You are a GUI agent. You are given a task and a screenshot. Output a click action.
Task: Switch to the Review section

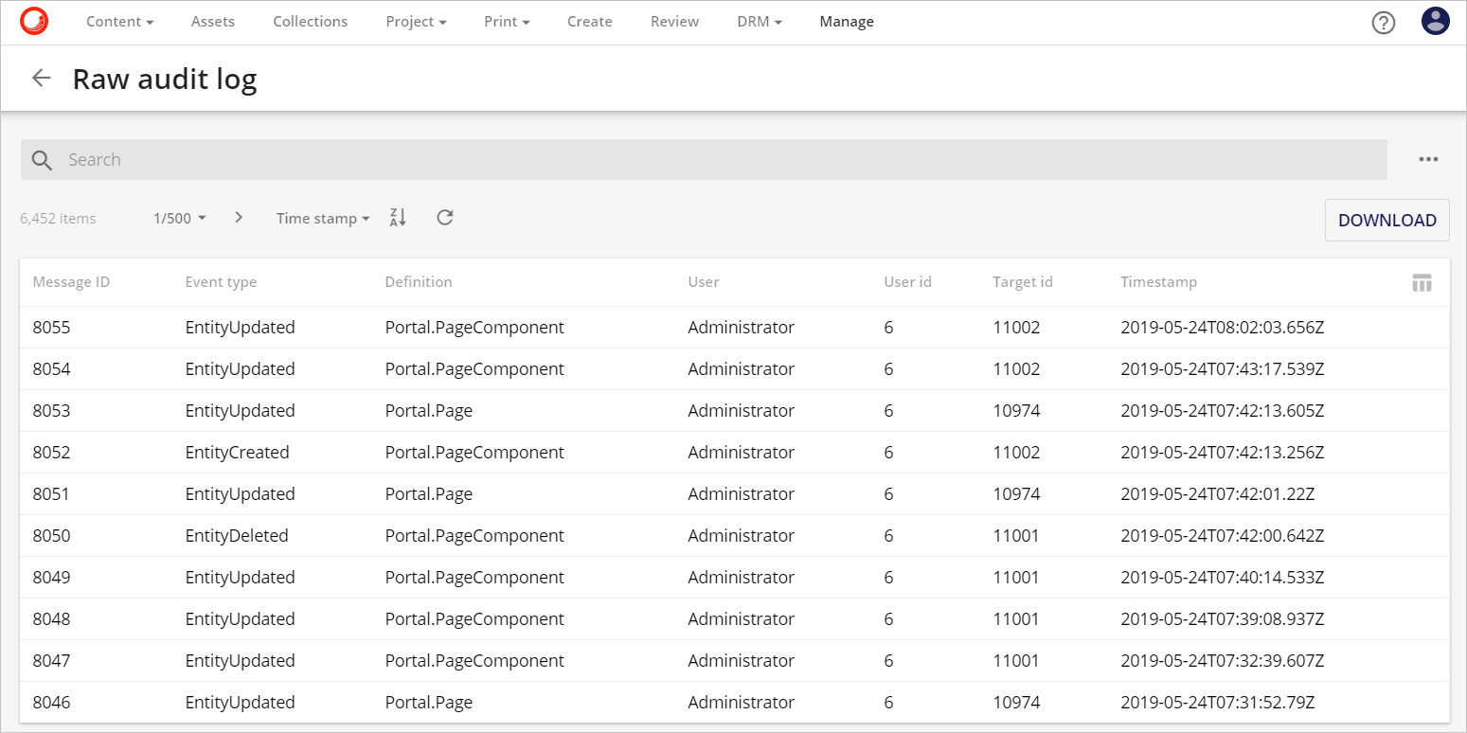(674, 21)
